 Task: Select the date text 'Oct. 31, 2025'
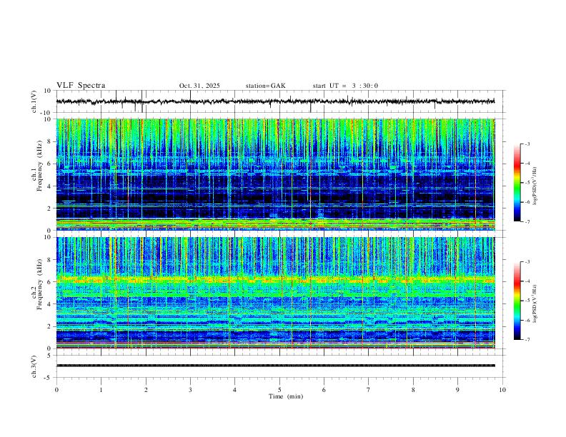point(199,86)
